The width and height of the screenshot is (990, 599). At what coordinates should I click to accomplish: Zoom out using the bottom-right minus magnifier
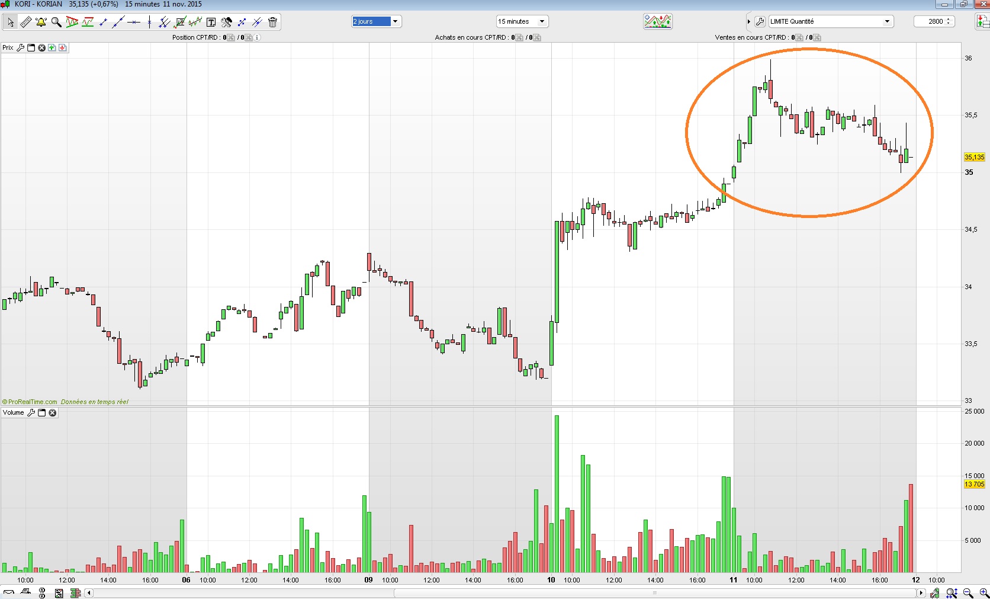pyautogui.click(x=968, y=592)
